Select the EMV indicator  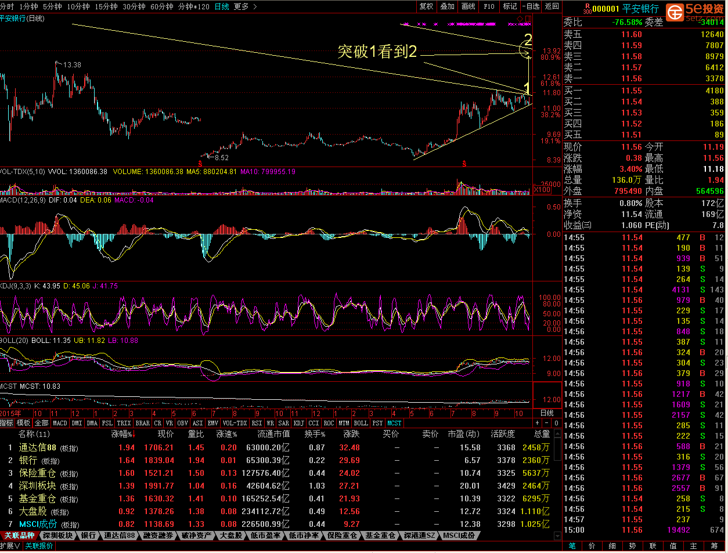[x=213, y=424]
